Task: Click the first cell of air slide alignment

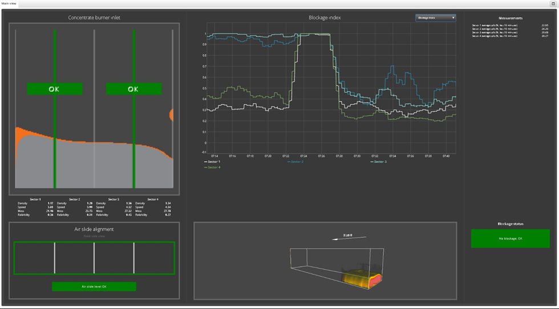Action: [34, 258]
